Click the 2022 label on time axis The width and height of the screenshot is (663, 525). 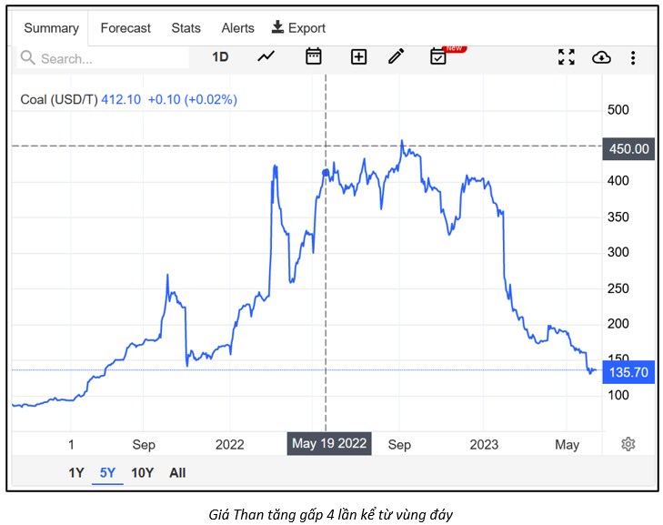(229, 445)
